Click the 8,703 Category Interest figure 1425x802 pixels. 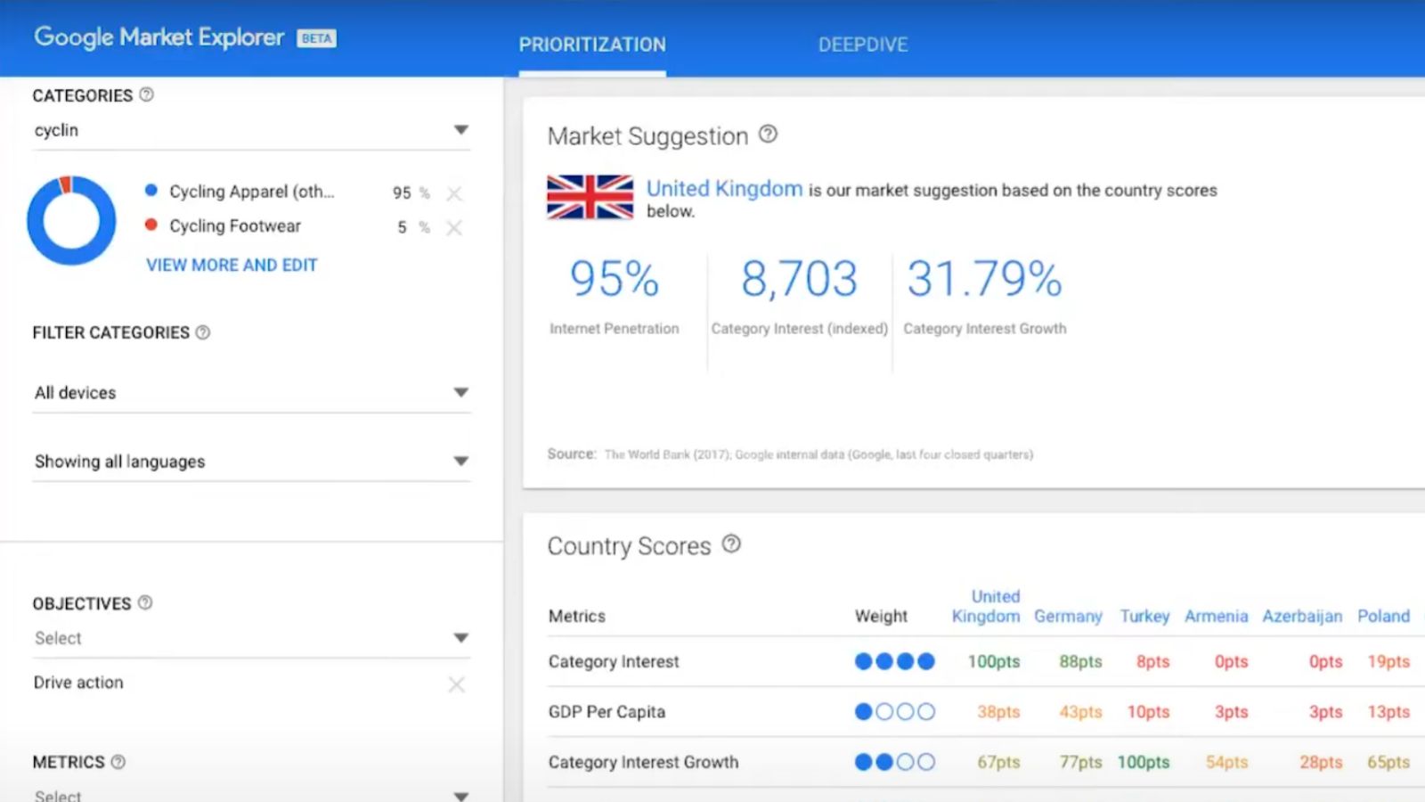point(799,279)
